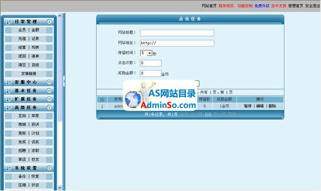Open 恢复 next to 备份
Image resolution: width=321 pixels, height=191 pixels.
point(35,177)
